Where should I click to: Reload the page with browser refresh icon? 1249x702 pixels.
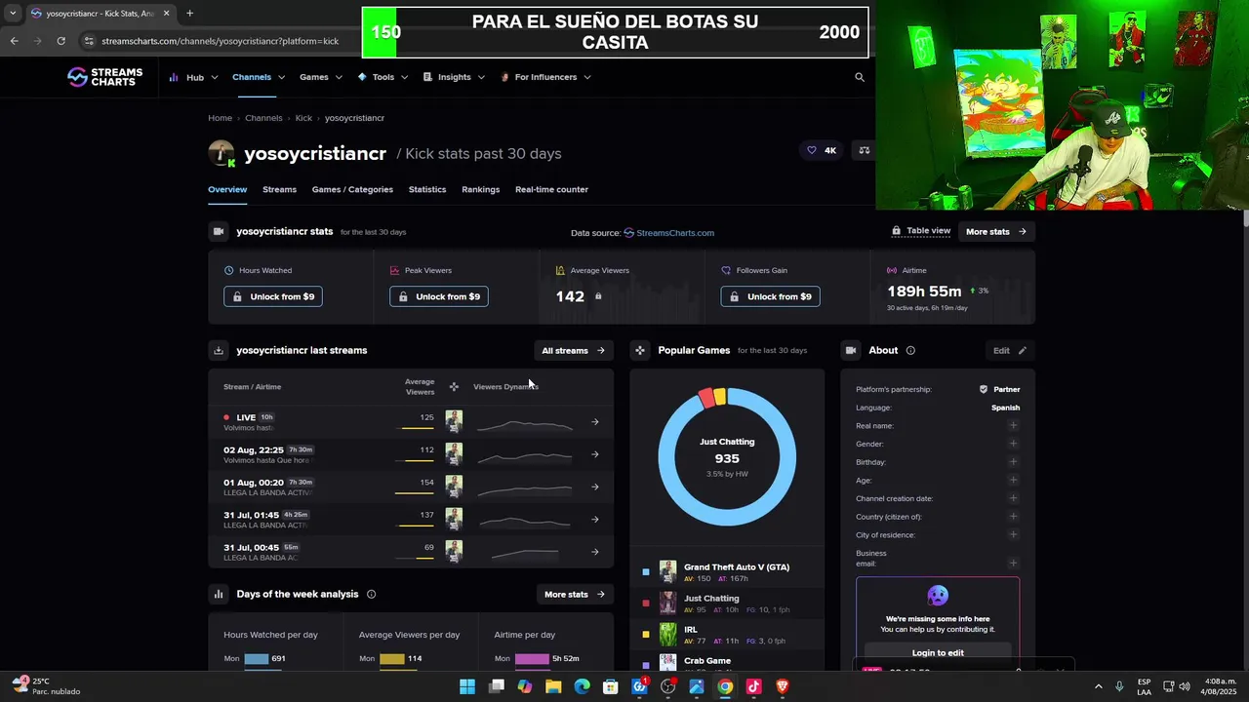[x=60, y=41]
